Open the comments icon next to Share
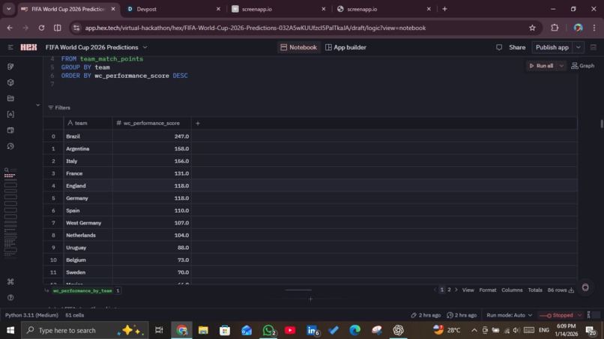The height and width of the screenshot is (339, 604). point(499,47)
